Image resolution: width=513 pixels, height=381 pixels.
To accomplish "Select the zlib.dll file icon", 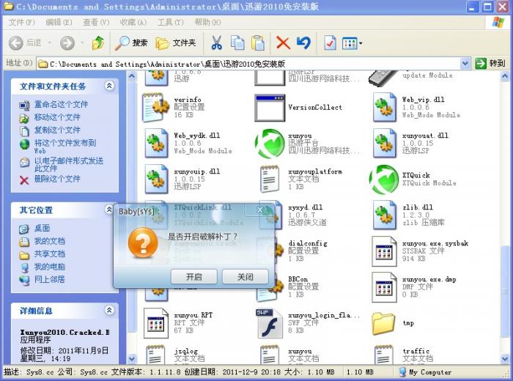I will pyautogui.click(x=384, y=215).
